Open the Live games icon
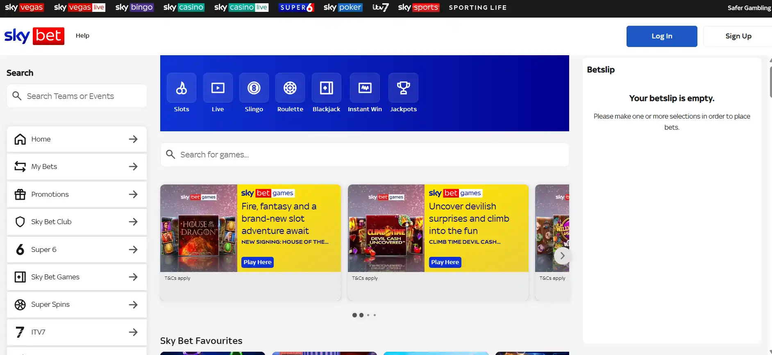The image size is (772, 355). click(218, 88)
